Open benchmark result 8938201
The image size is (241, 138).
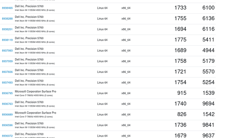point(7,29)
